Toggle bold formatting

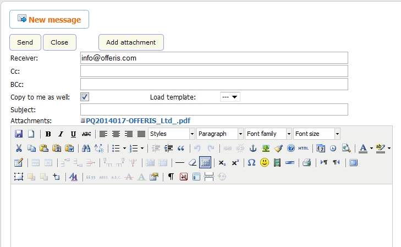click(x=48, y=134)
